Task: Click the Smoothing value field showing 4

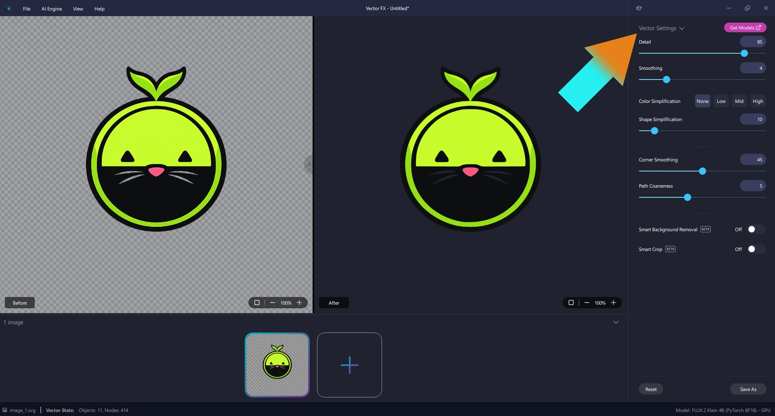Action: coord(753,68)
